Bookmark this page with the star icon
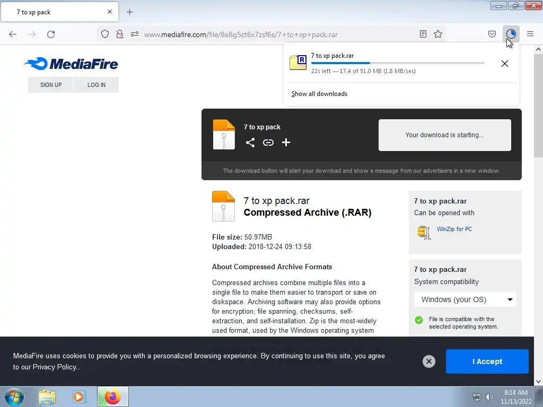 pyautogui.click(x=438, y=34)
